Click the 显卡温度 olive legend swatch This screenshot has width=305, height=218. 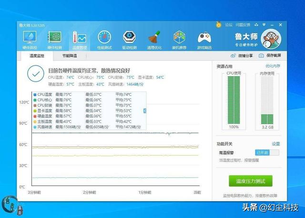[35, 111]
